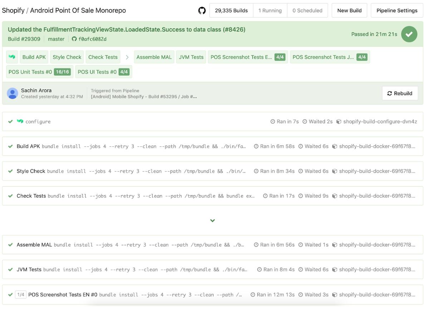The image size is (427, 310).
Task: Click the 'Passed in 21m 21s' status text
Action: tap(374, 34)
